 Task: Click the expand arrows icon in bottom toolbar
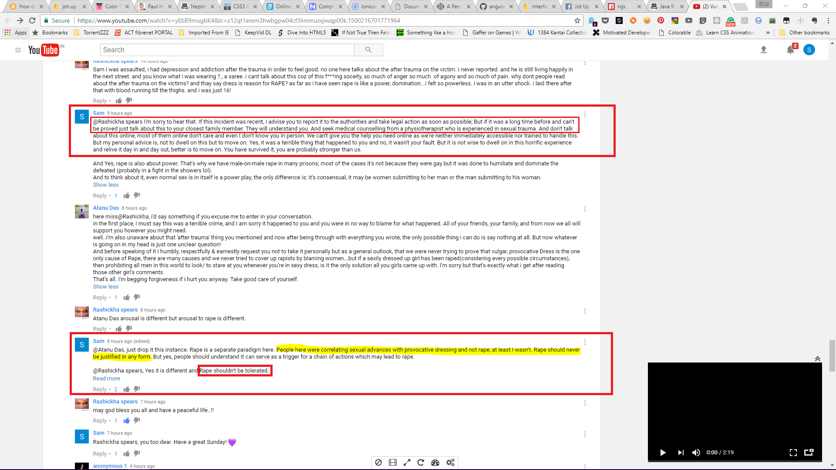(407, 463)
